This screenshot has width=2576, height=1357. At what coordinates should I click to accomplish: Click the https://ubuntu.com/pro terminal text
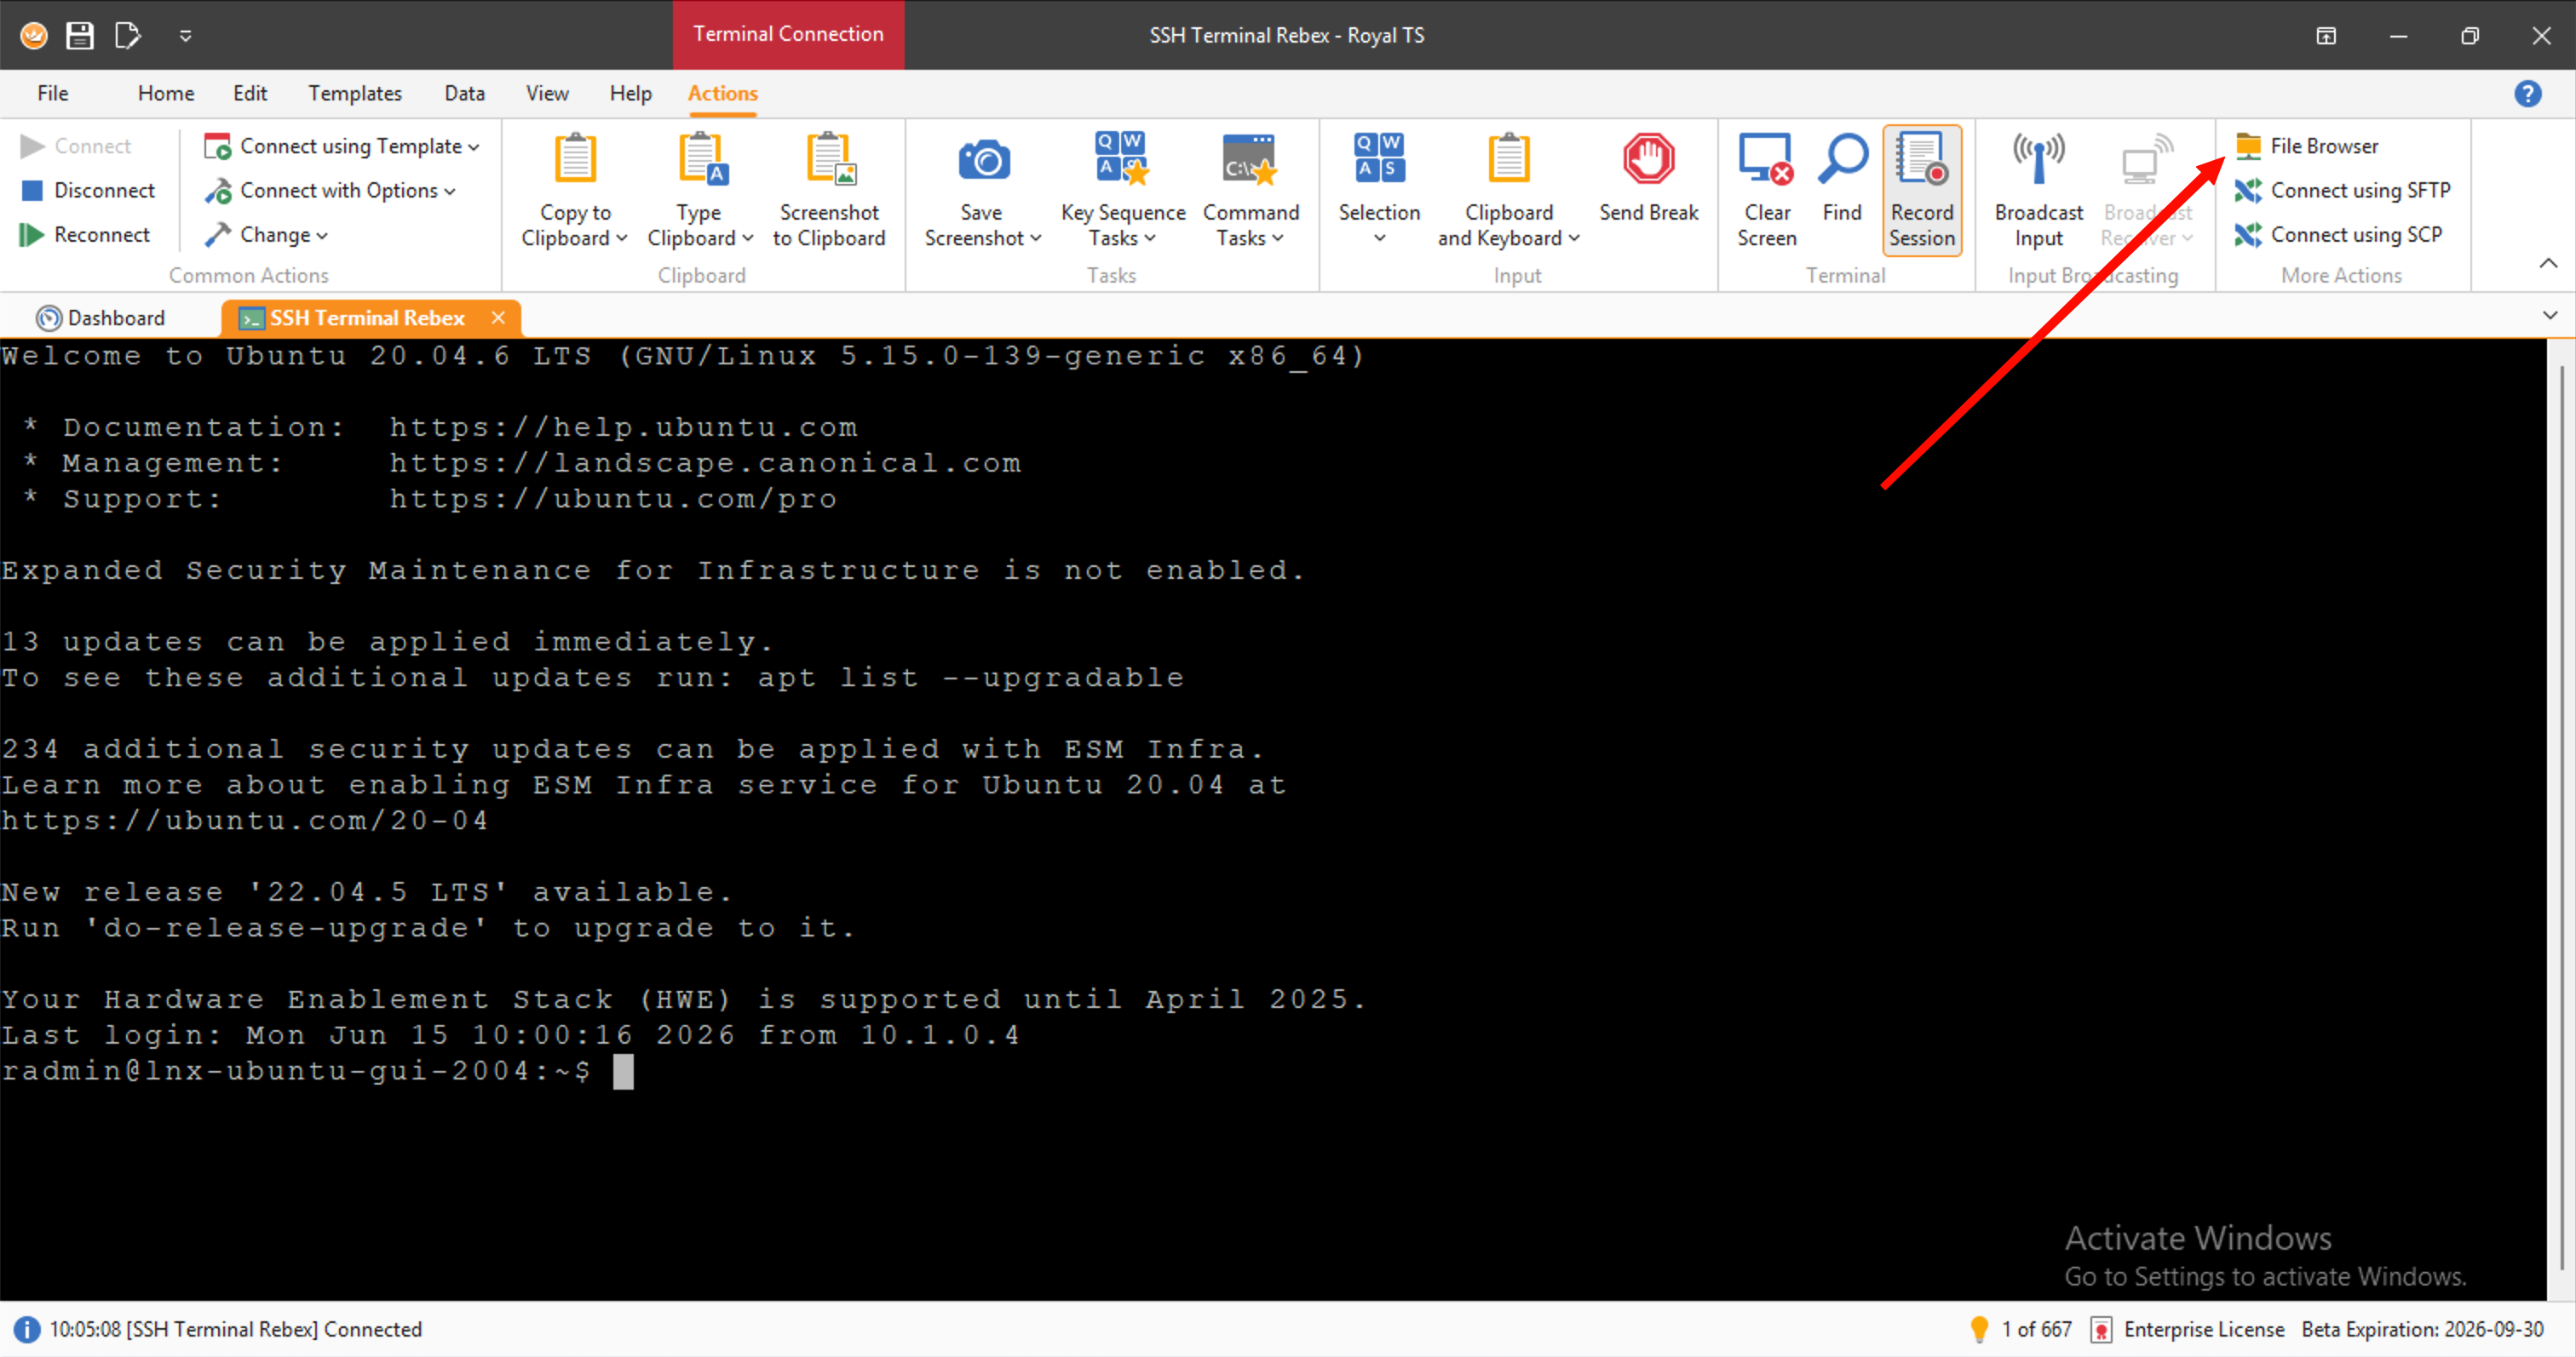tap(613, 499)
